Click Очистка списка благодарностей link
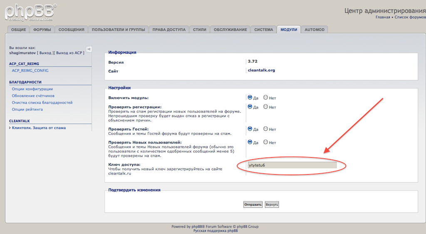The height and width of the screenshot is (234, 426). pyautogui.click(x=42, y=102)
